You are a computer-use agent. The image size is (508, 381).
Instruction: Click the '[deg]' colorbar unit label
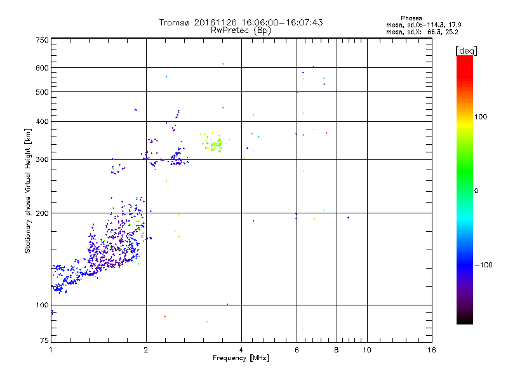click(x=466, y=51)
